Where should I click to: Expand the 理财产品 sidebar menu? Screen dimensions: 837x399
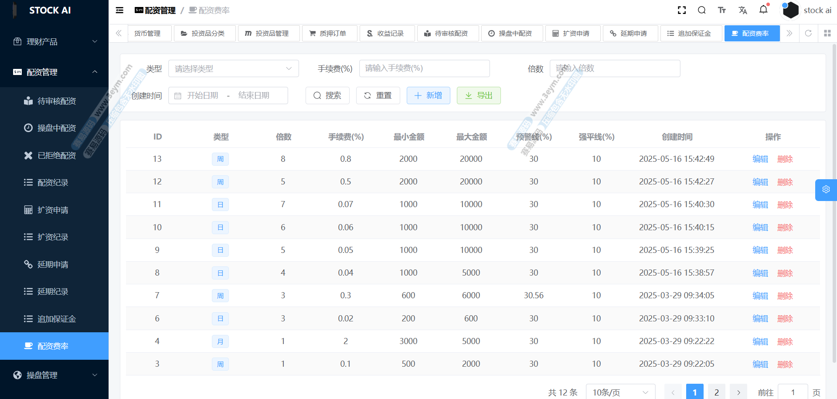(x=54, y=41)
